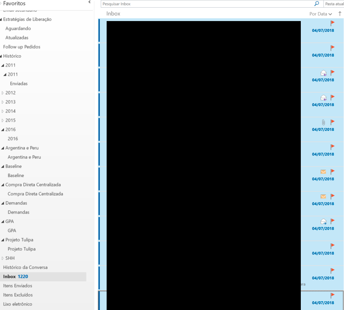Image resolution: width=344 pixels, height=310 pixels.
Task: Open the Por Data sort dropdown
Action: 321,14
